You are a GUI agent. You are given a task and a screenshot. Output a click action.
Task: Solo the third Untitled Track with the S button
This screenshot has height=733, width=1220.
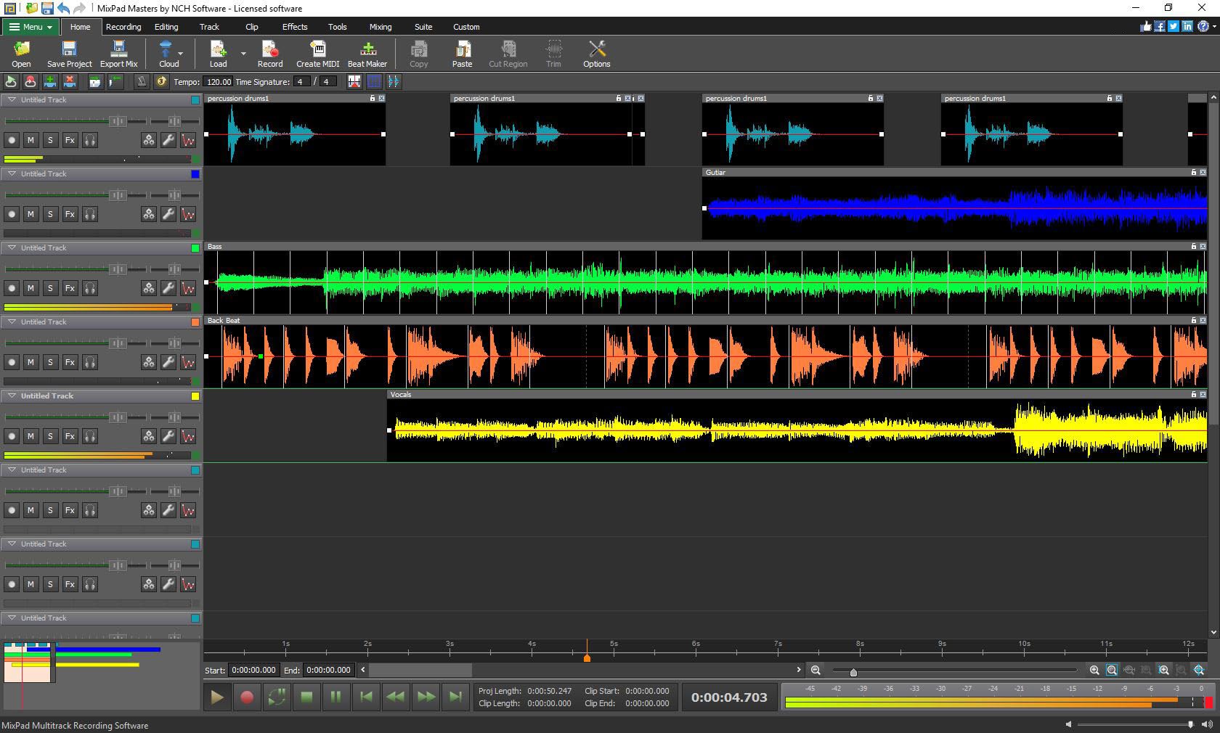tap(50, 288)
